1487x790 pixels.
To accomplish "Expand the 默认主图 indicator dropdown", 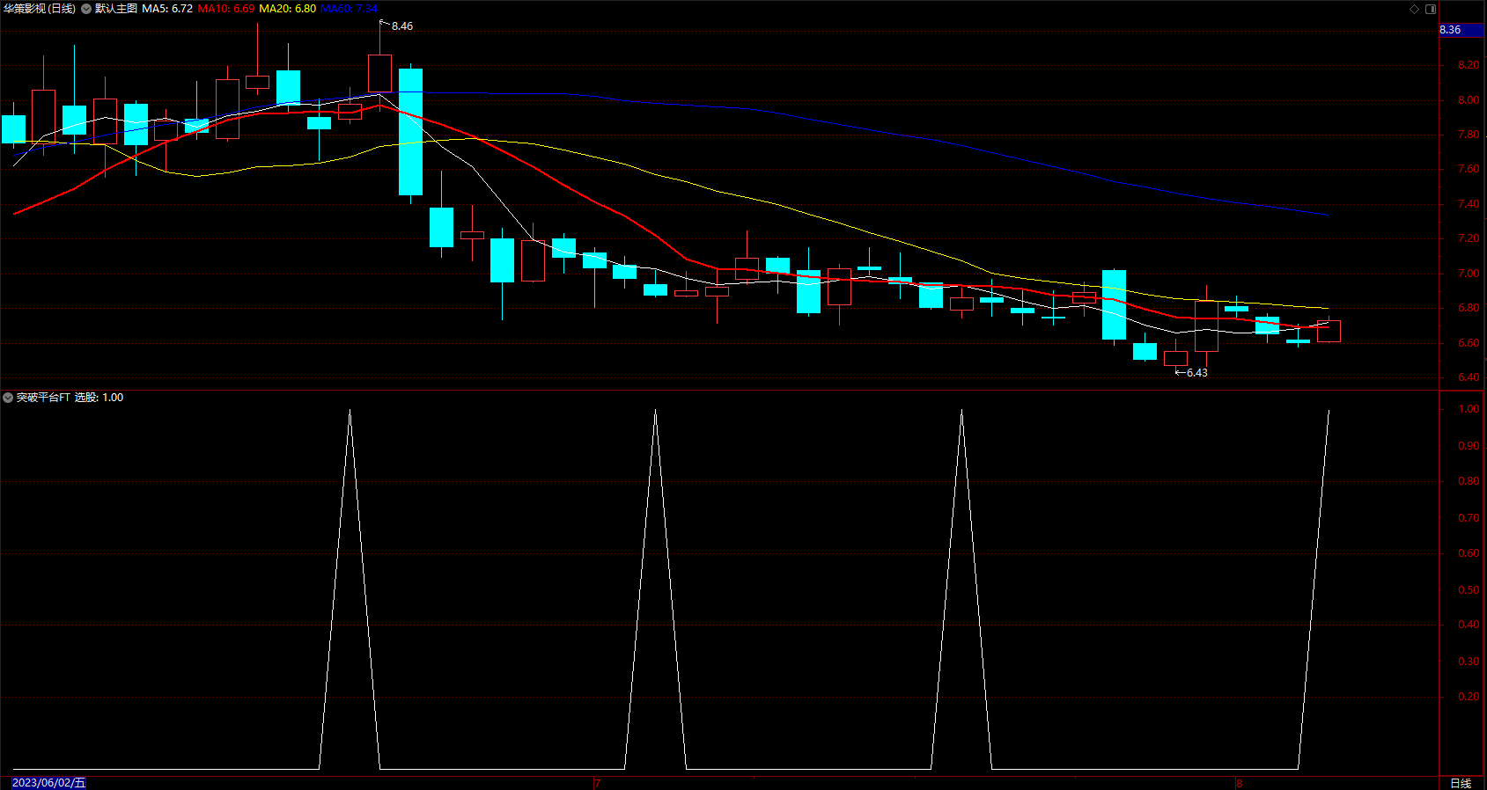I will (x=86, y=9).
